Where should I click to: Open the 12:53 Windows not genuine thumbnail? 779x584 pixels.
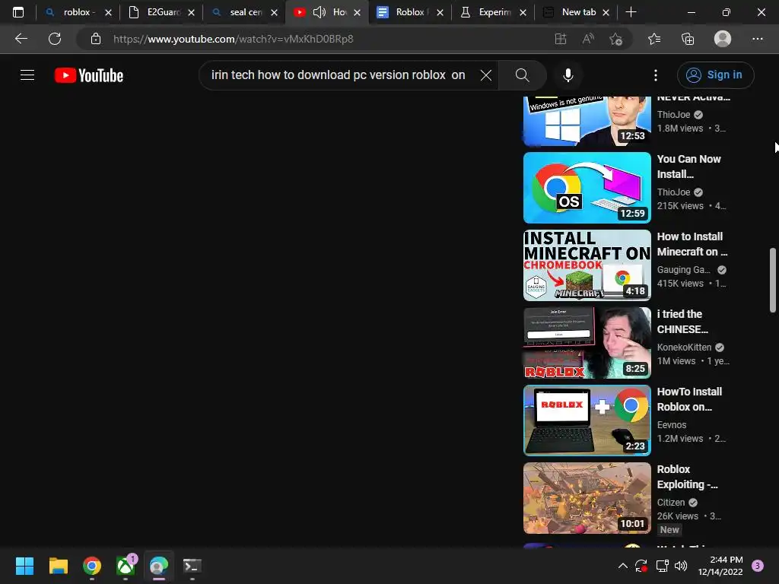point(587,121)
